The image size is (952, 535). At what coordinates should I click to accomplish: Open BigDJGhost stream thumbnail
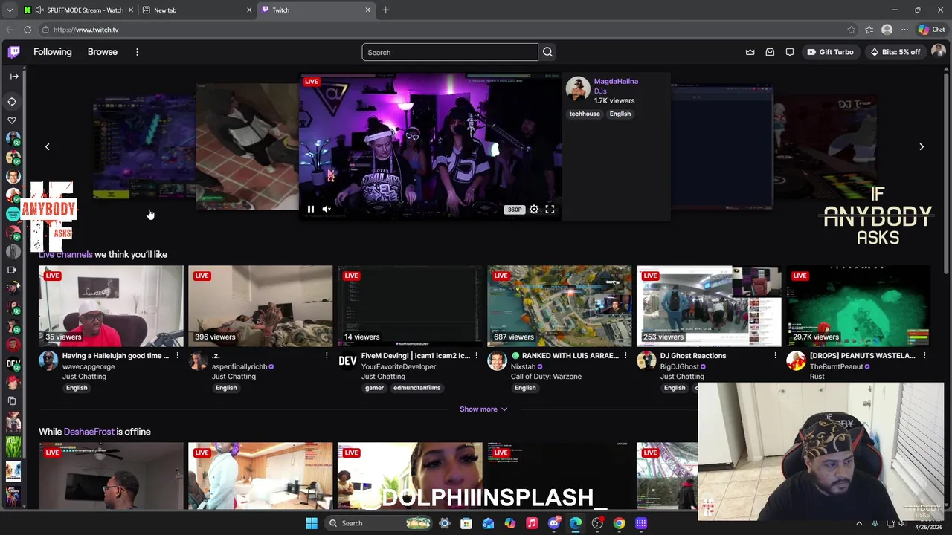coord(709,306)
